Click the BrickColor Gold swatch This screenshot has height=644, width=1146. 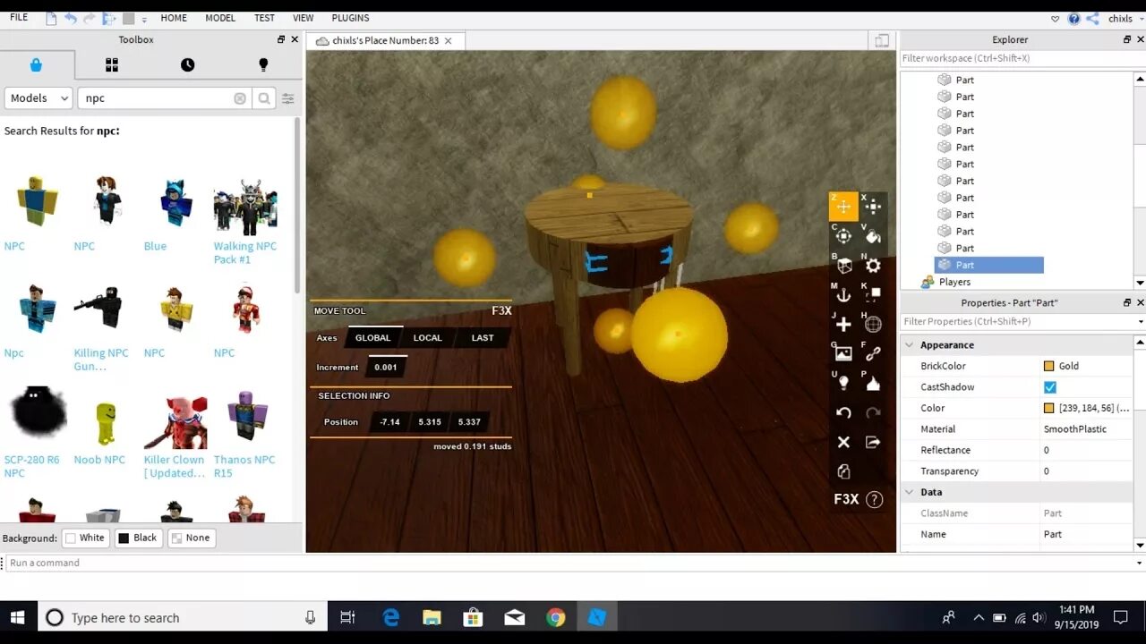click(1049, 366)
